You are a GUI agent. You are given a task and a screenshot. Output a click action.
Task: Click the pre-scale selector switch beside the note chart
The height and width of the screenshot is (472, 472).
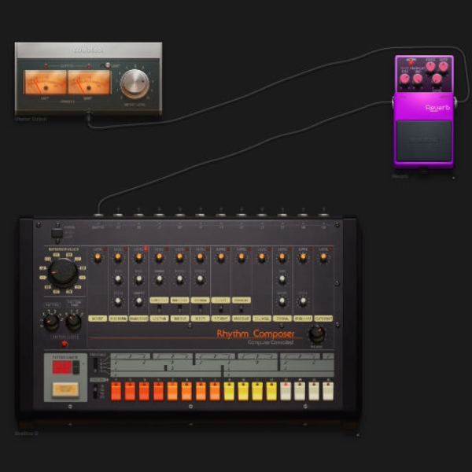tap(95, 365)
